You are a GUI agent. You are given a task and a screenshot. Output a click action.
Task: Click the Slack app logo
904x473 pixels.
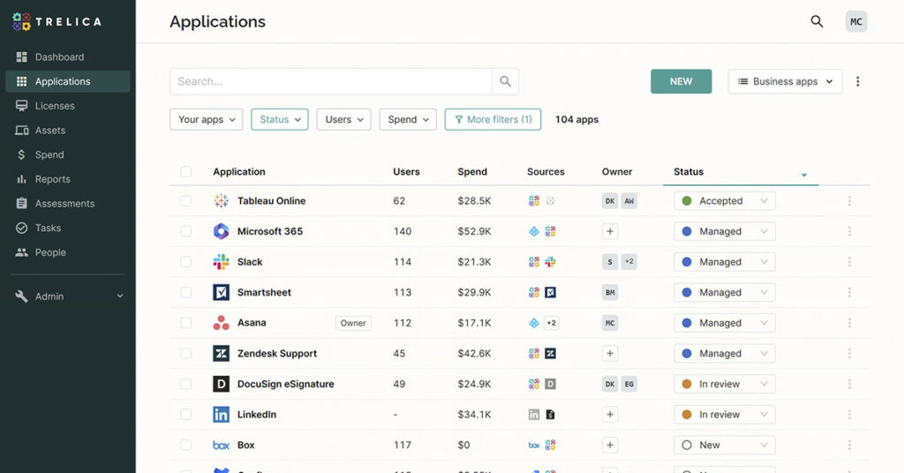click(x=221, y=262)
